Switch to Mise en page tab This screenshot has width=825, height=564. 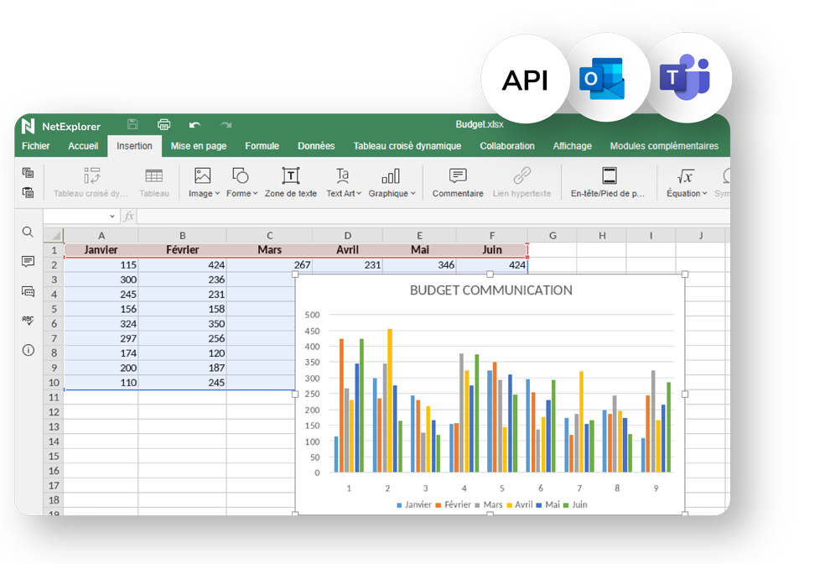pyautogui.click(x=199, y=146)
